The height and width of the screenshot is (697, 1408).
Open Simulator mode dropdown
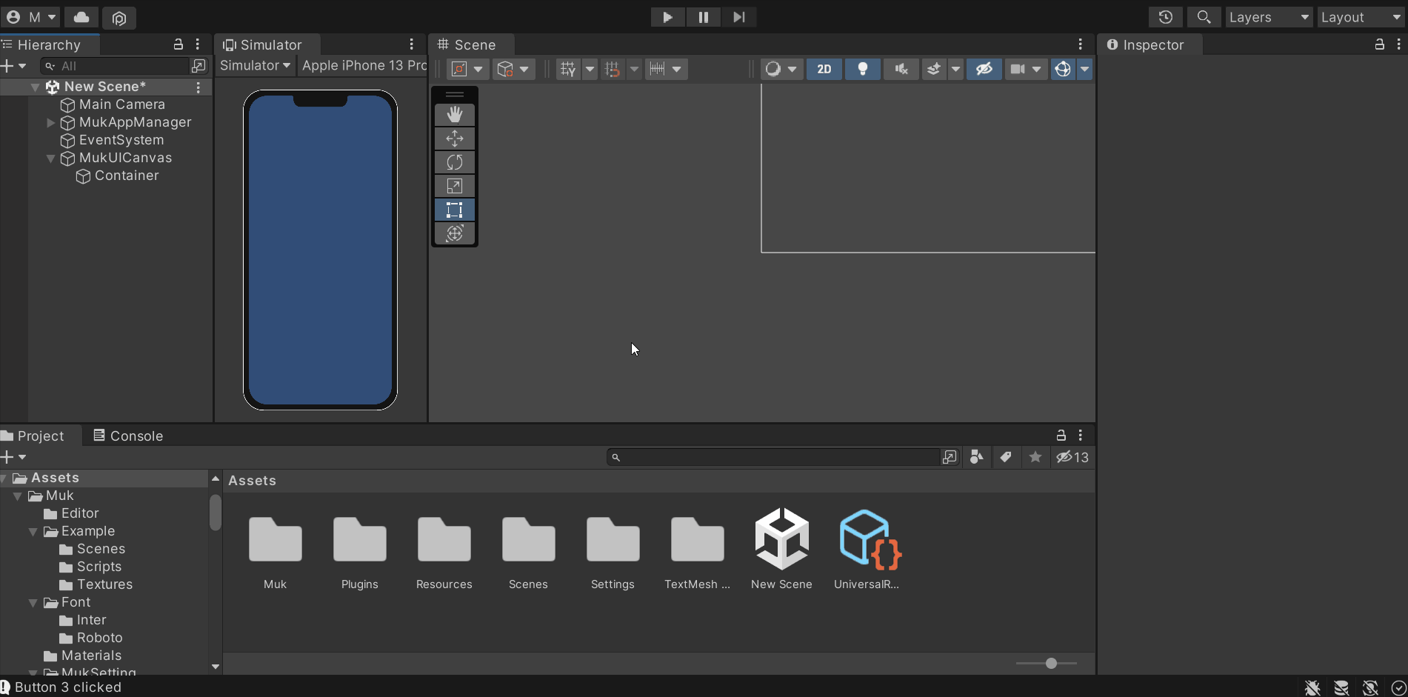(x=255, y=65)
